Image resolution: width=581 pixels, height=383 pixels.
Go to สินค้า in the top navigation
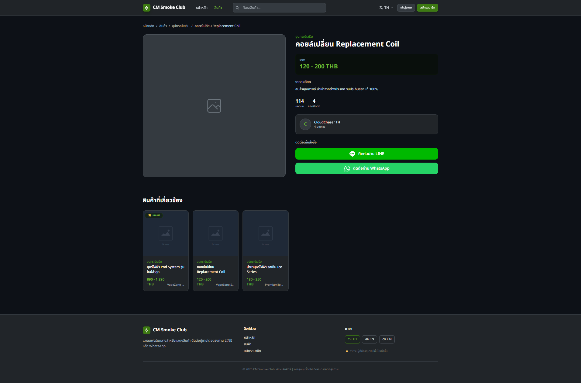pos(218,8)
